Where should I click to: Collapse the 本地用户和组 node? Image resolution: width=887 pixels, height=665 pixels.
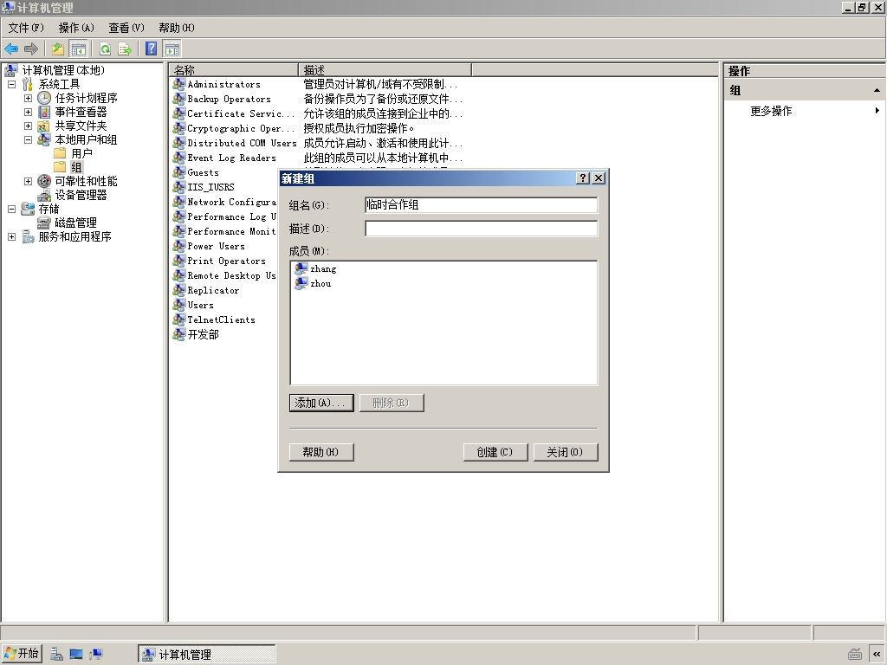28,139
